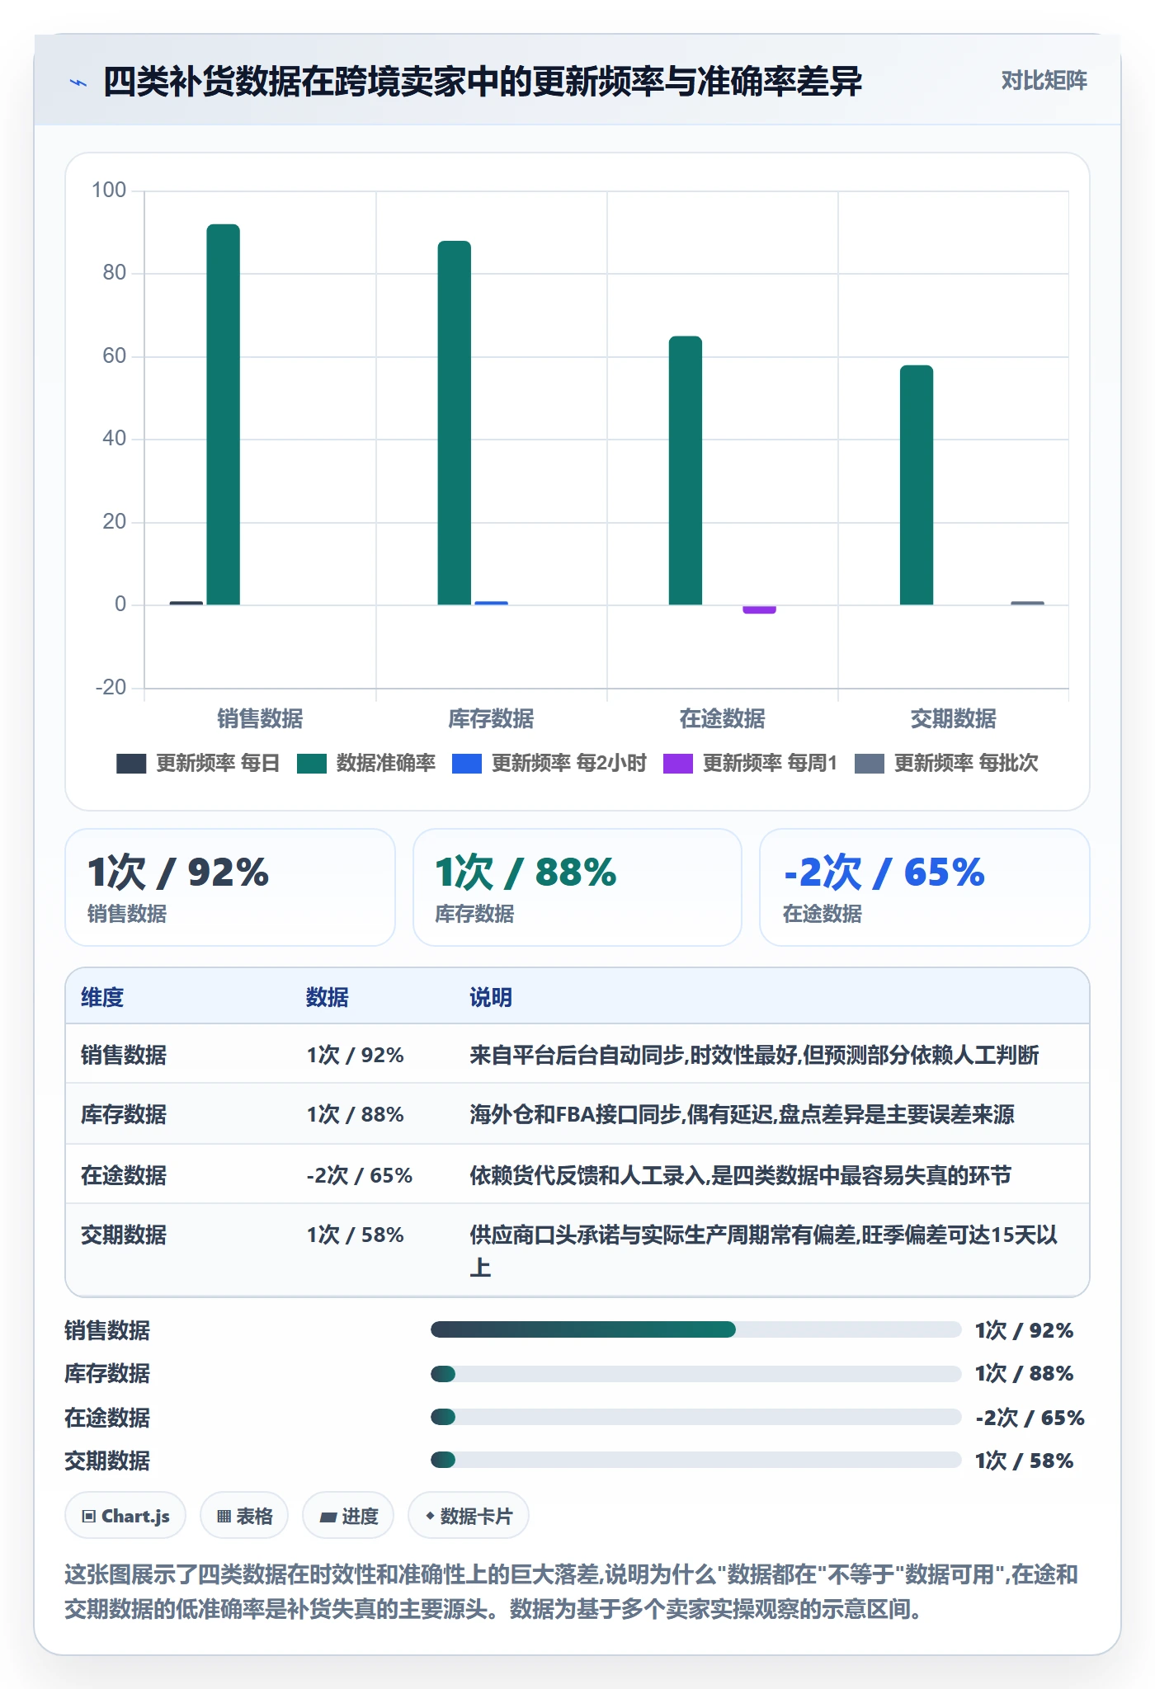Select the 数据卡片 tag chip
1155x1689 pixels.
469,1516
